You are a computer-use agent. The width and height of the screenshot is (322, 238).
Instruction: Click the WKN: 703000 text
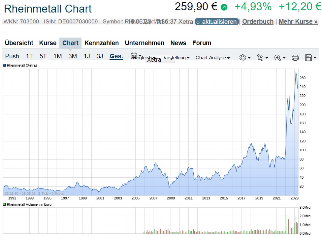(x=21, y=21)
